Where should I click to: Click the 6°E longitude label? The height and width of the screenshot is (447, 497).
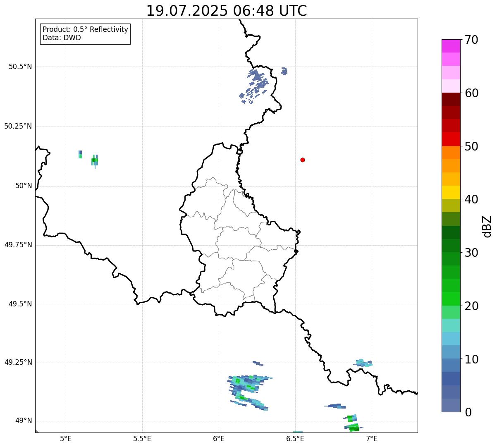pyautogui.click(x=219, y=438)
